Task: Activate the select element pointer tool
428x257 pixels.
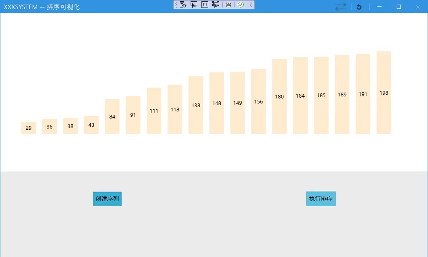Action: (194, 5)
